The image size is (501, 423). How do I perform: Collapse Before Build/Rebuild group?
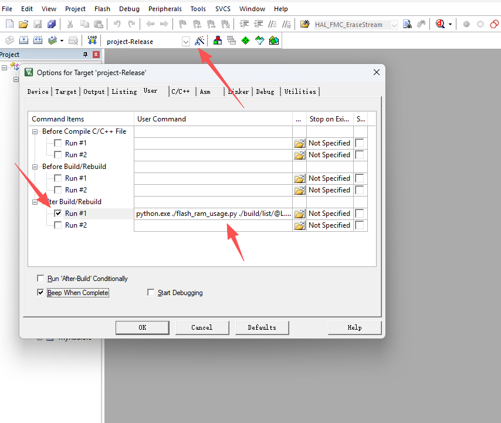pos(35,167)
